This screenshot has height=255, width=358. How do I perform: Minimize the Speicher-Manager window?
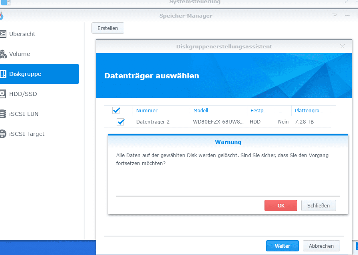click(347, 16)
